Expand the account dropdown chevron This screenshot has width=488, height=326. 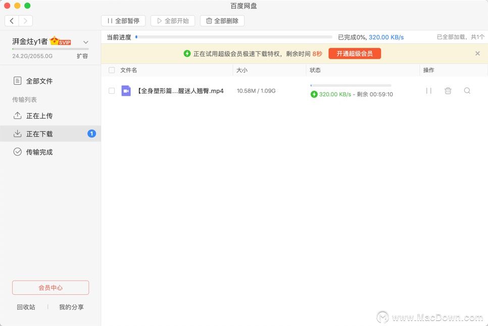click(x=86, y=42)
